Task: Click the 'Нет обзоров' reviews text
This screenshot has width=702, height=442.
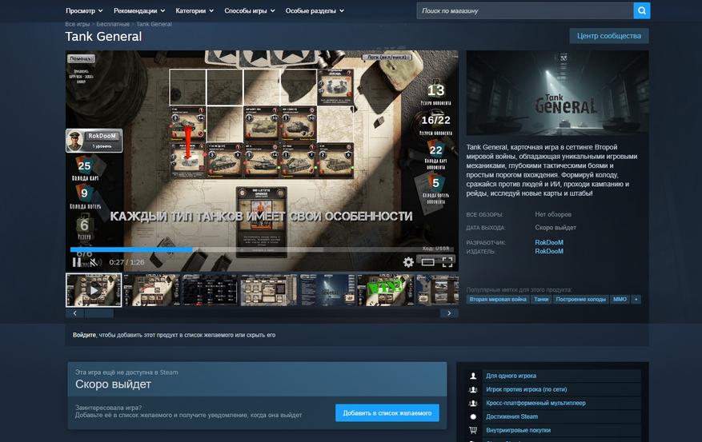Action: coord(553,214)
